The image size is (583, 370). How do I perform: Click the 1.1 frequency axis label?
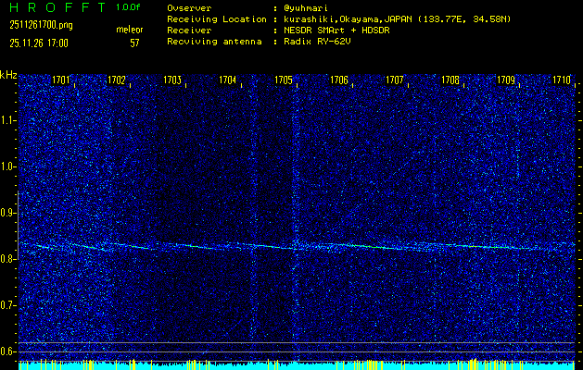tap(8, 120)
